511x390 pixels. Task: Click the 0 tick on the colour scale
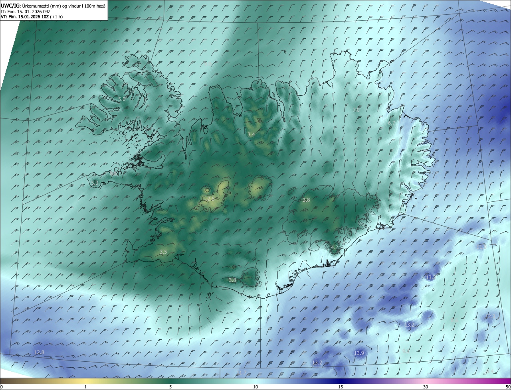[2, 387]
